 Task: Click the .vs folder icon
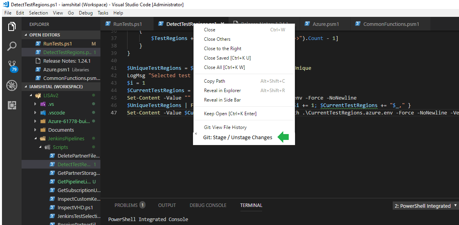[43, 104]
